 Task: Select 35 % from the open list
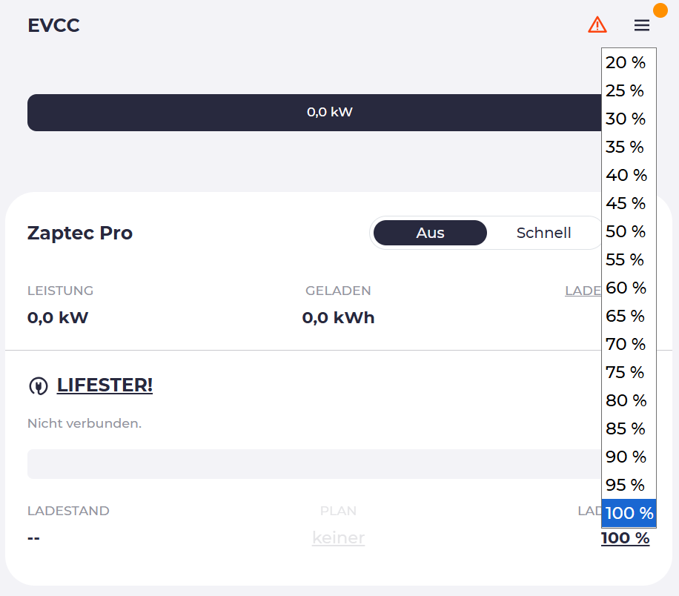tap(626, 148)
